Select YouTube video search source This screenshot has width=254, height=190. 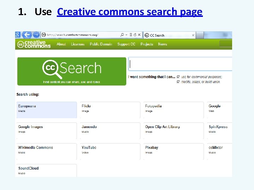click(110, 151)
